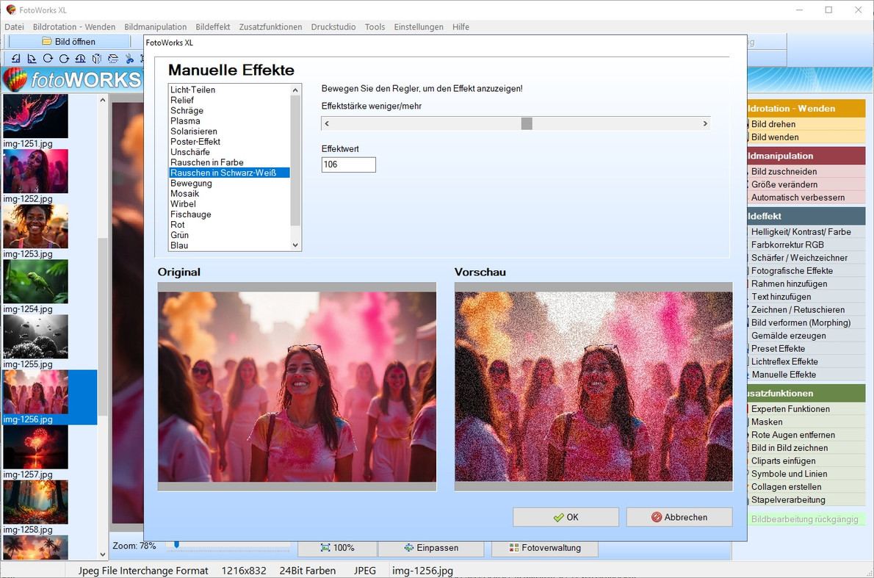Screen dimensions: 874x578
Task: Click the thumbnail panel scroll-down arrow
Action: [x=103, y=554]
